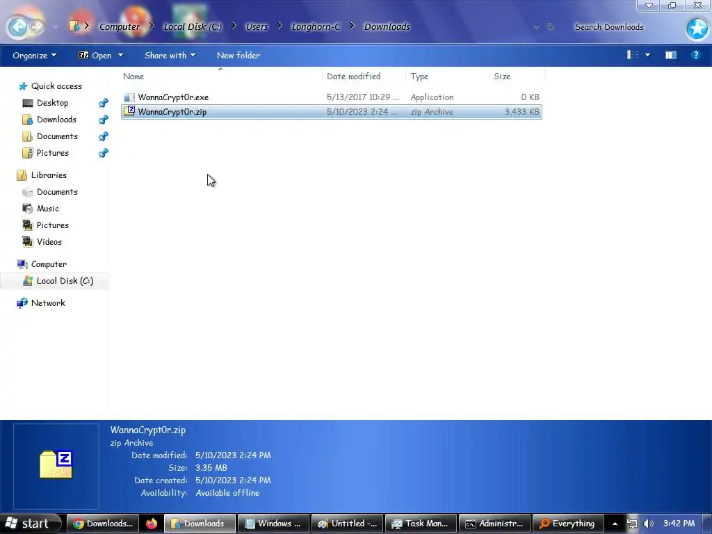Open the start menu
The image size is (712, 534).
coord(29,524)
